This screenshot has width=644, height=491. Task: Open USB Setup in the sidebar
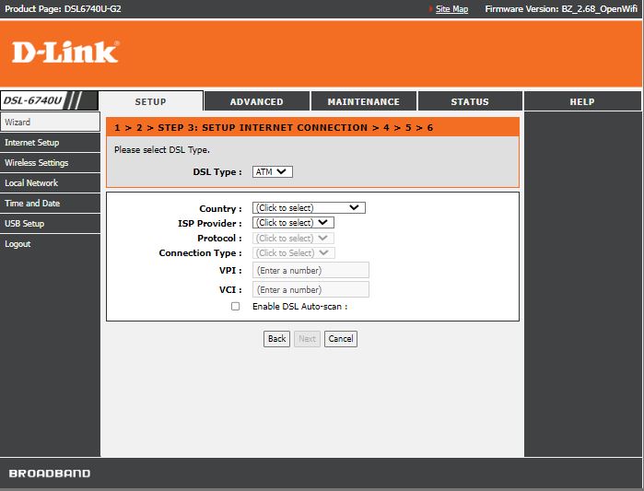pyautogui.click(x=50, y=223)
